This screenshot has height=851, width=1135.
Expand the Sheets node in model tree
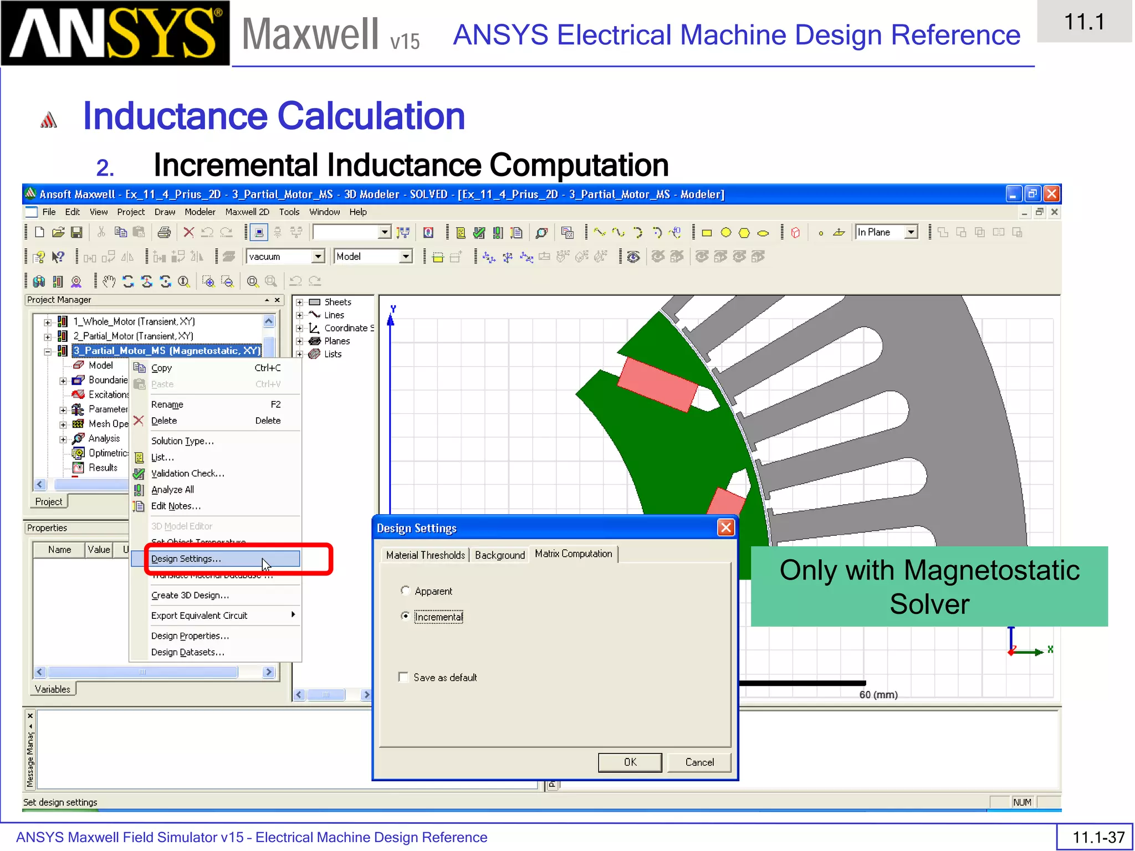(300, 303)
